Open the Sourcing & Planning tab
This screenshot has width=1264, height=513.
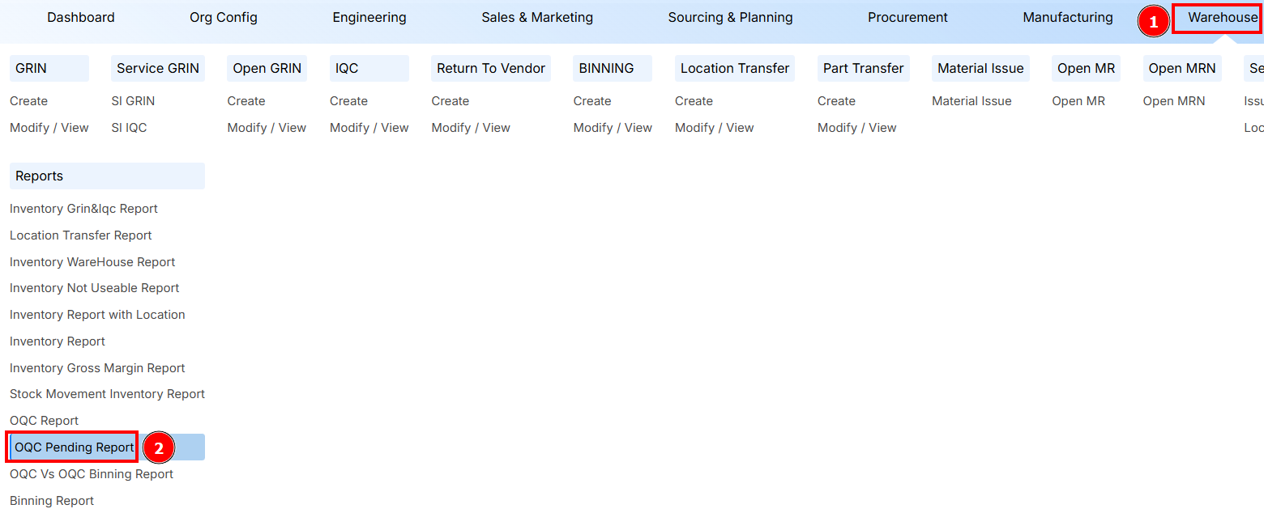(x=730, y=17)
